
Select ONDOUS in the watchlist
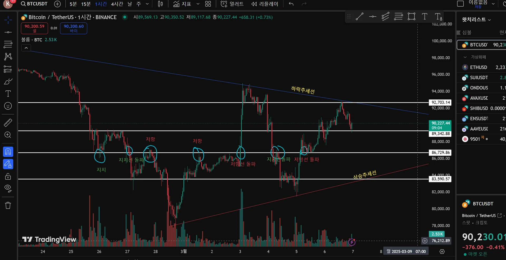[x=481, y=88]
